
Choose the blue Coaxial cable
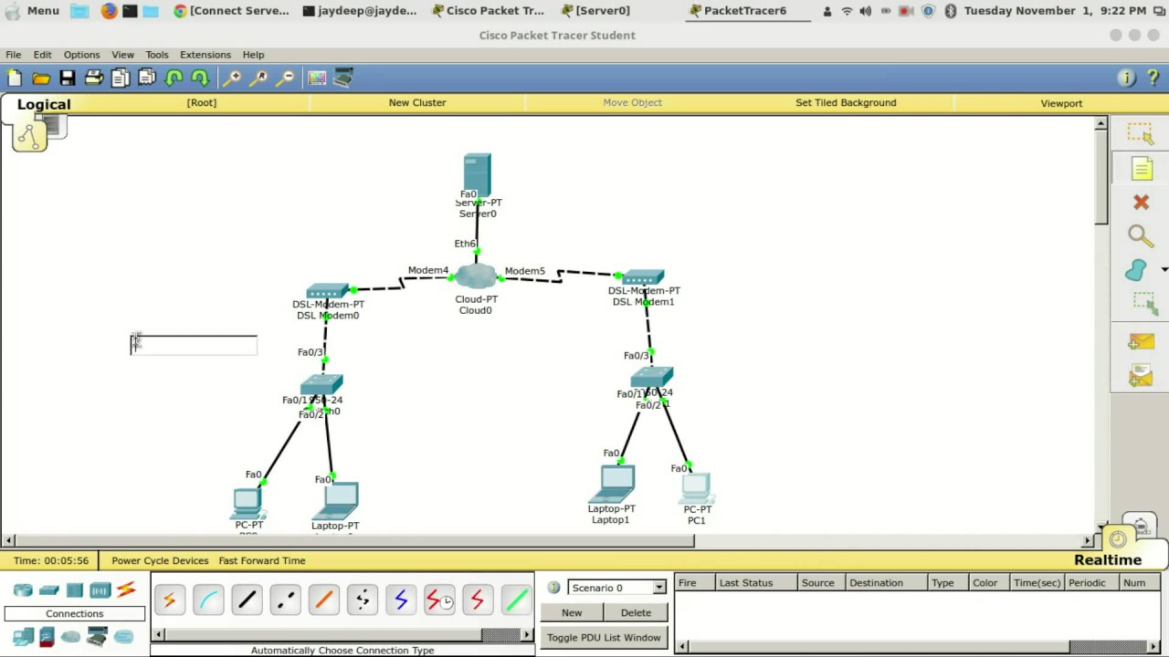401,600
